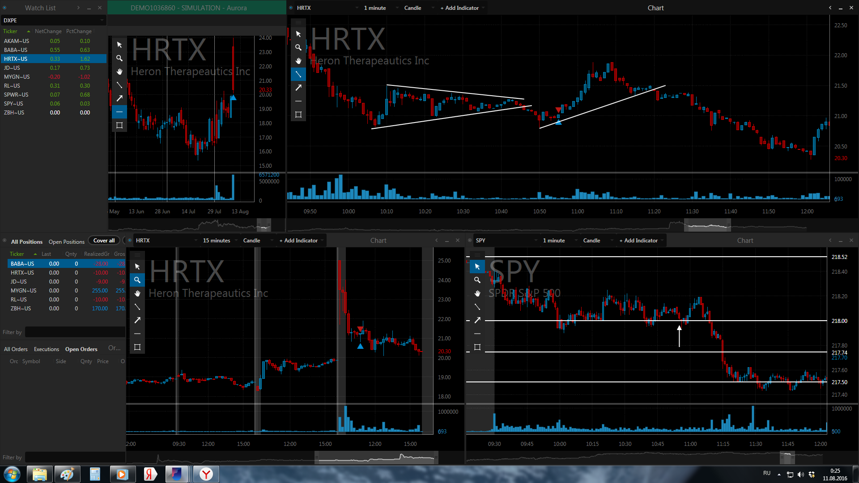Sort positions by RealizedGr column

97,254
